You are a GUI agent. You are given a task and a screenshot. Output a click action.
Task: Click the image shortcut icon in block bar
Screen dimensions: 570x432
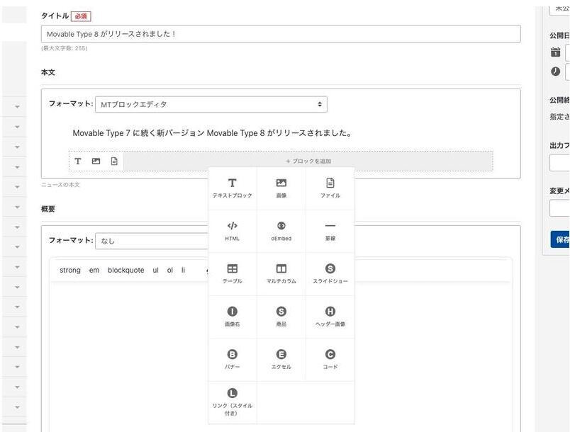coord(96,161)
